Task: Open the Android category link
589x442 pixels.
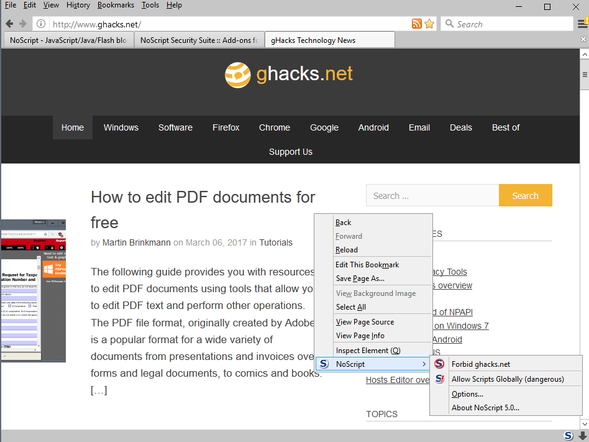Action: tap(373, 127)
